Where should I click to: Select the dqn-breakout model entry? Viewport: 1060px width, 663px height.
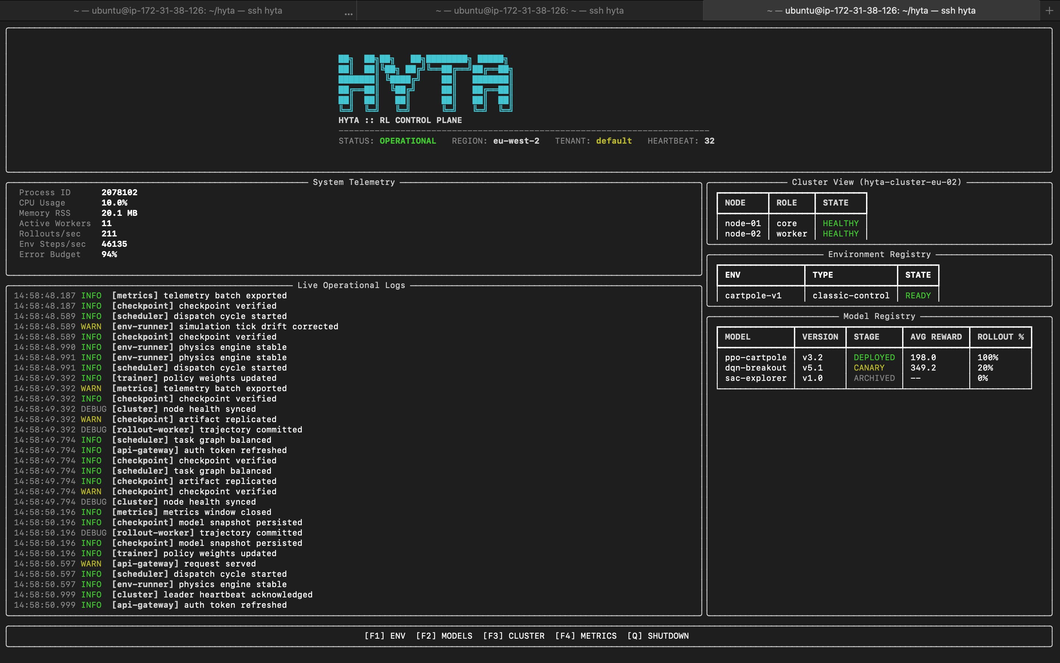(x=755, y=368)
